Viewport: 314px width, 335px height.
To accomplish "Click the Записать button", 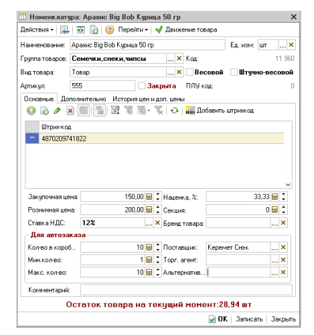I will click(x=250, y=319).
